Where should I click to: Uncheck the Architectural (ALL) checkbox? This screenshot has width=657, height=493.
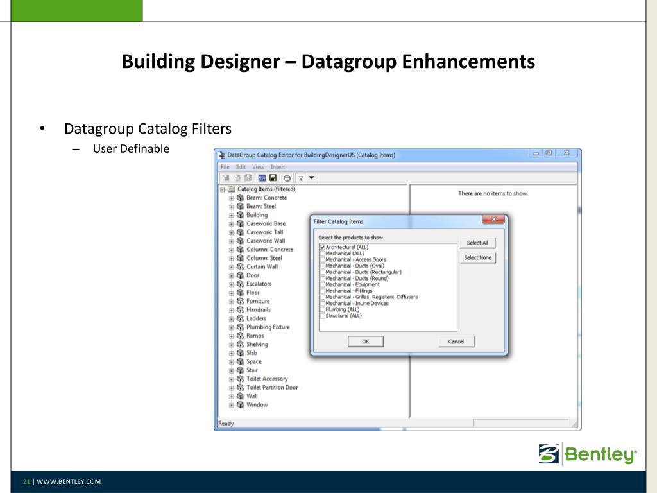pos(322,247)
